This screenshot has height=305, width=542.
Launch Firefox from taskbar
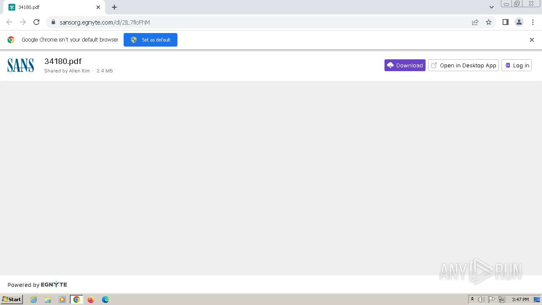[x=91, y=299]
